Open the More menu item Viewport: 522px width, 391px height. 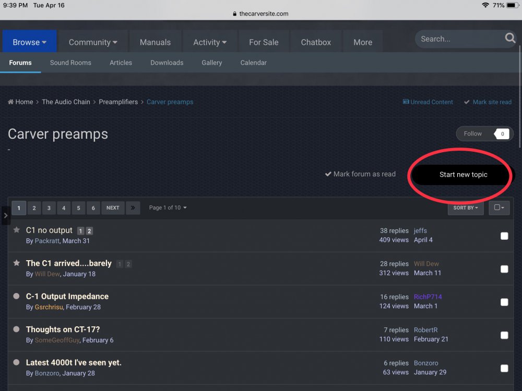click(363, 42)
